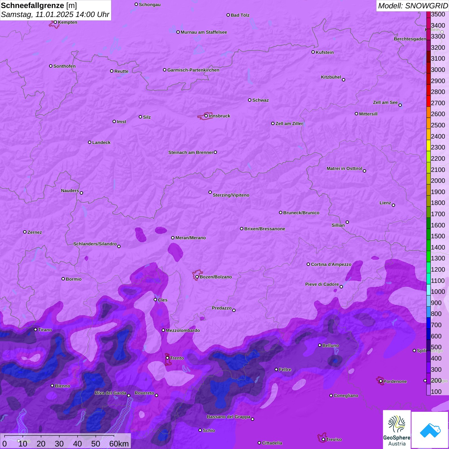Click the 700 blue legend swatch

[428, 323]
